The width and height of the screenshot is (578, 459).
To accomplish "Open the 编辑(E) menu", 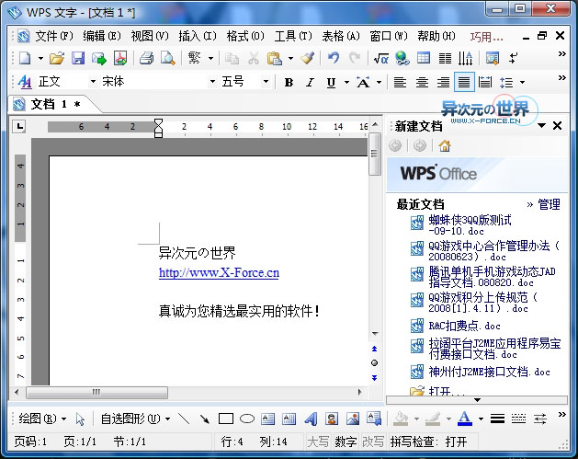I will point(102,36).
